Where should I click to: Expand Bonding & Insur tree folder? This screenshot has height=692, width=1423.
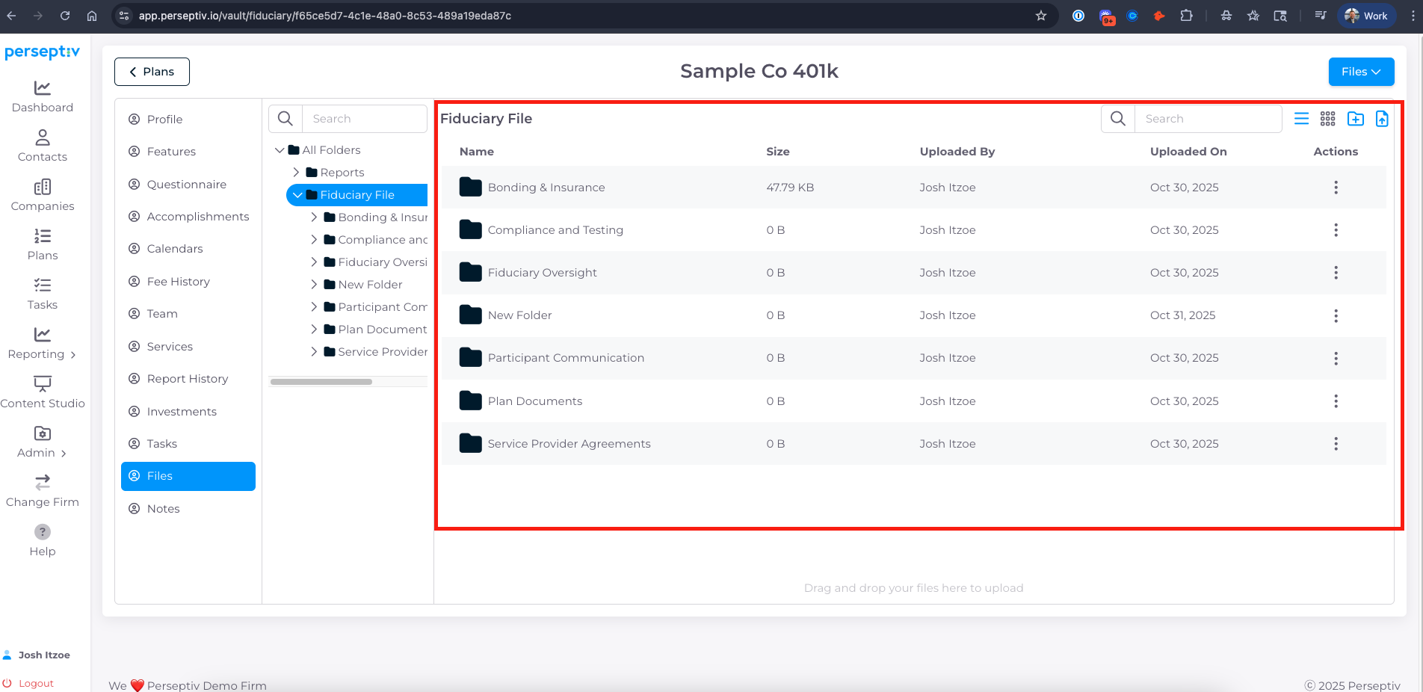click(x=314, y=217)
